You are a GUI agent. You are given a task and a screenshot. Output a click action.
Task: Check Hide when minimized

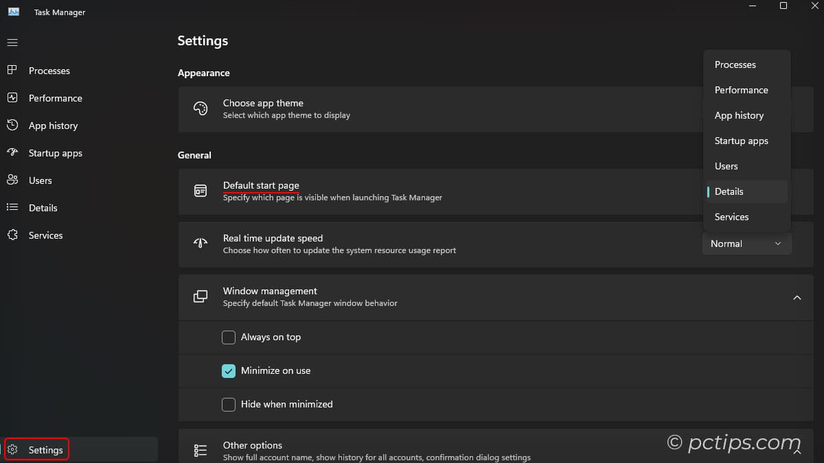tap(228, 404)
